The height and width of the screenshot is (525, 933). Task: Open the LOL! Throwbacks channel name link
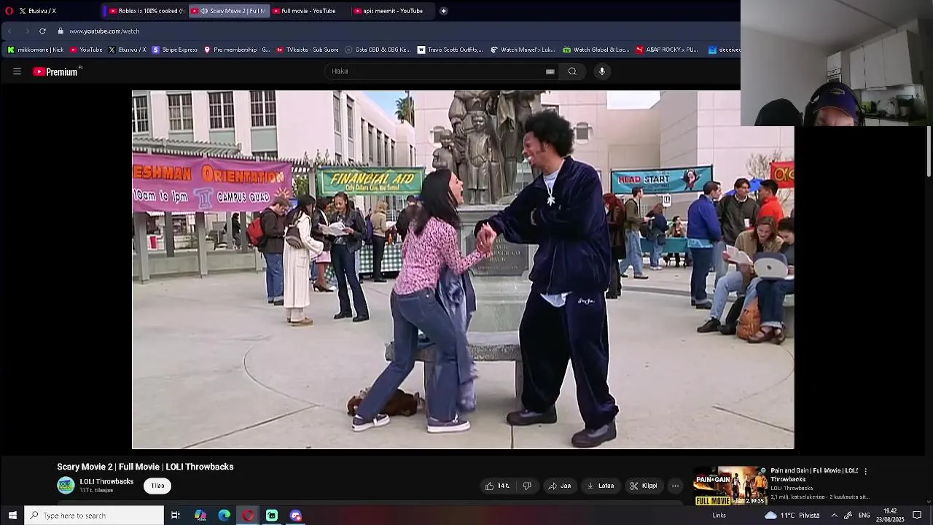point(106,482)
